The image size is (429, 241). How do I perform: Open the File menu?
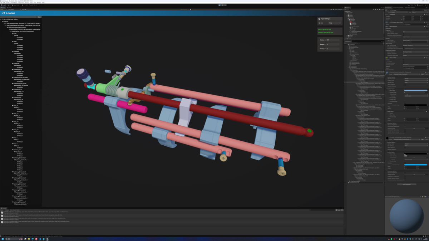point(1,2)
